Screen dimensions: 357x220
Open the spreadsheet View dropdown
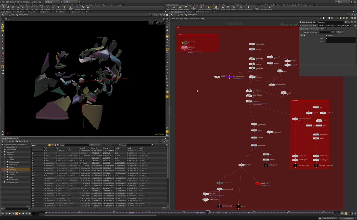(x=96, y=145)
